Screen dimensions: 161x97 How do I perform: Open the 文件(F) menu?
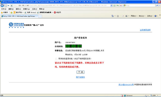4,9
